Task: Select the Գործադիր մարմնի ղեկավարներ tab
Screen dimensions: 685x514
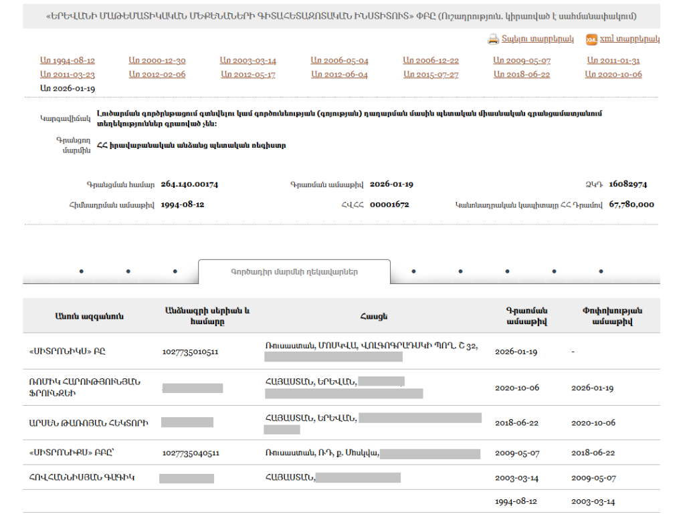Action: coord(294,272)
